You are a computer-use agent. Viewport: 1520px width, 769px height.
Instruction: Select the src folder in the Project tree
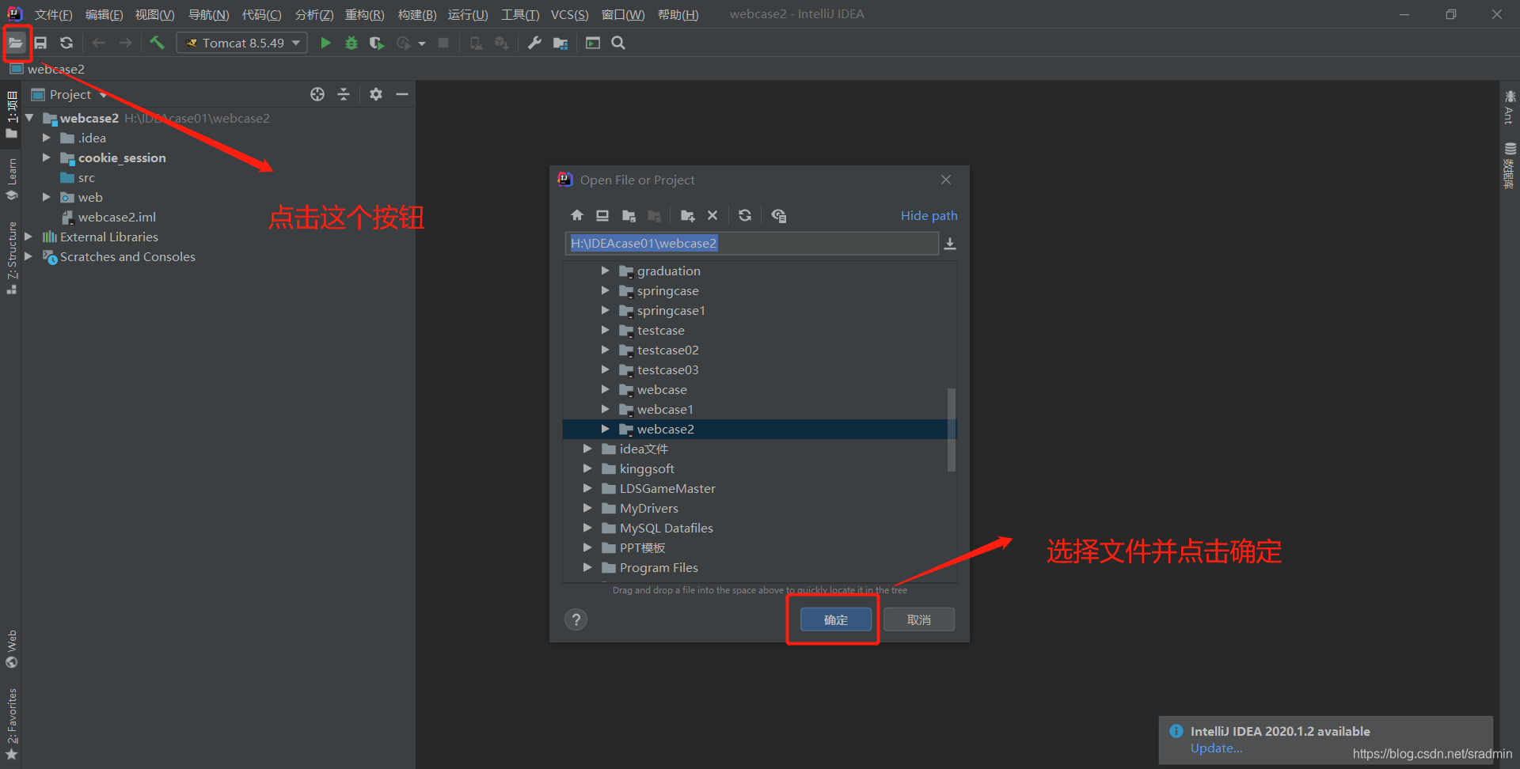(86, 177)
